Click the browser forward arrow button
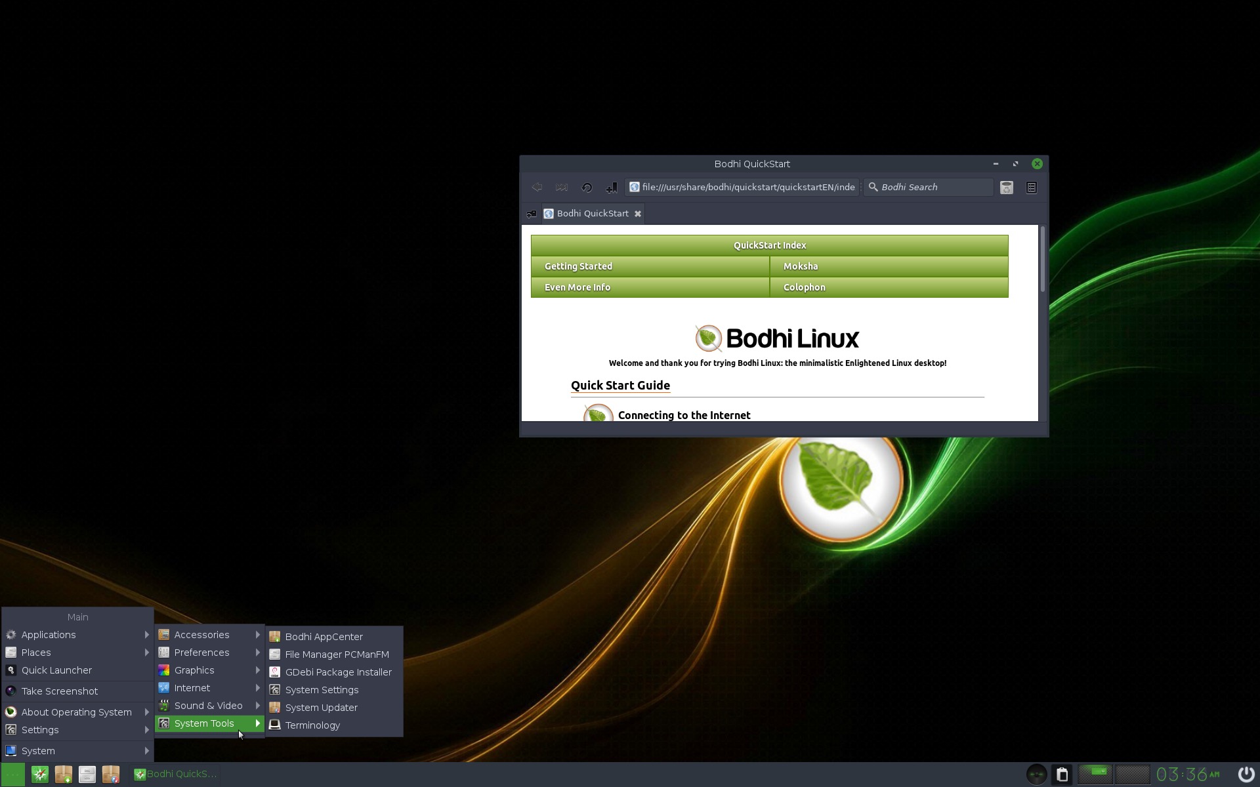 point(562,188)
